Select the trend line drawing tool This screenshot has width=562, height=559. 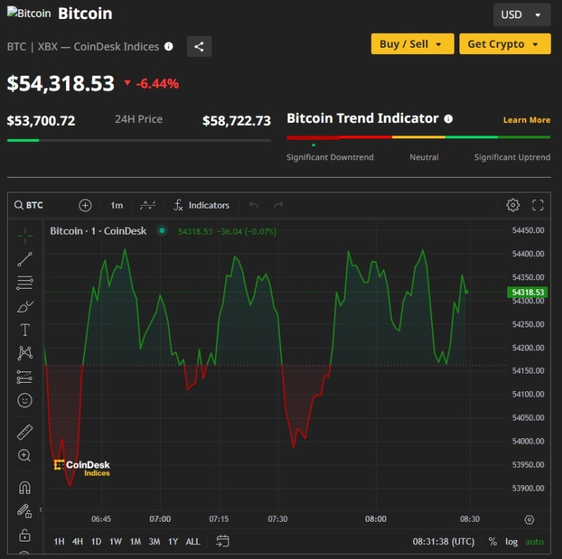[25, 260]
